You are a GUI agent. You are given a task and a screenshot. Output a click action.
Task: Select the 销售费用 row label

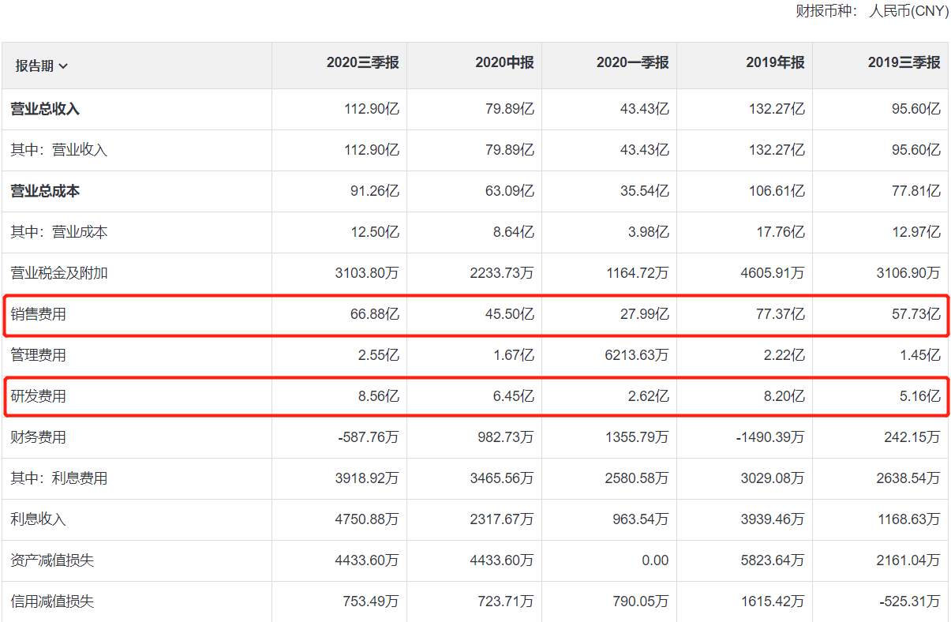click(x=39, y=314)
